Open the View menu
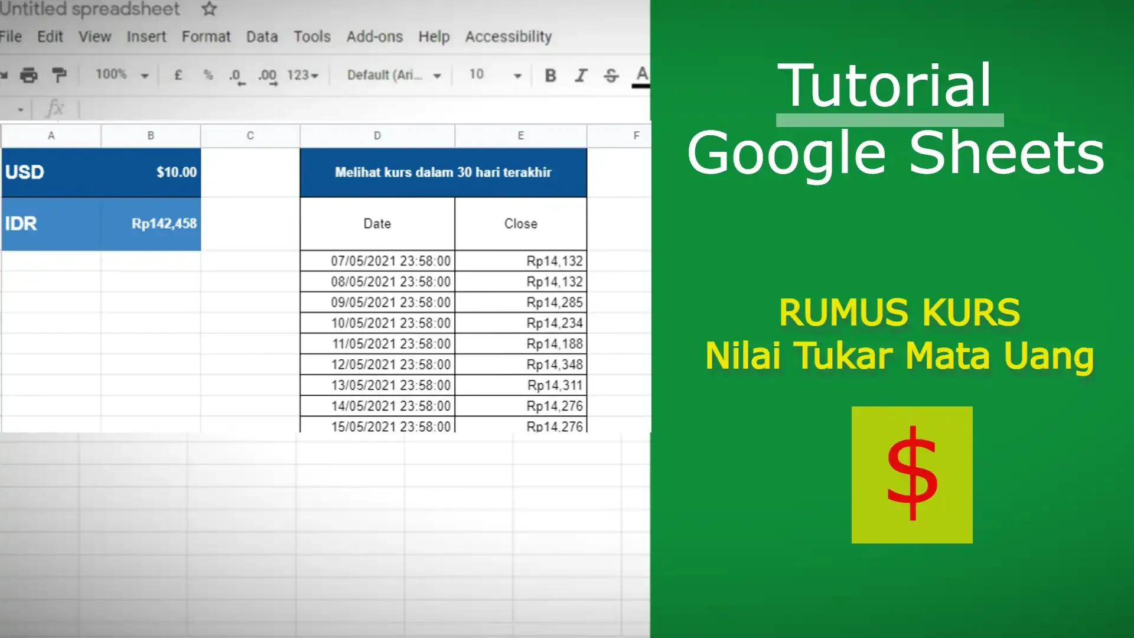Viewport: 1134px width, 638px height. (95, 37)
